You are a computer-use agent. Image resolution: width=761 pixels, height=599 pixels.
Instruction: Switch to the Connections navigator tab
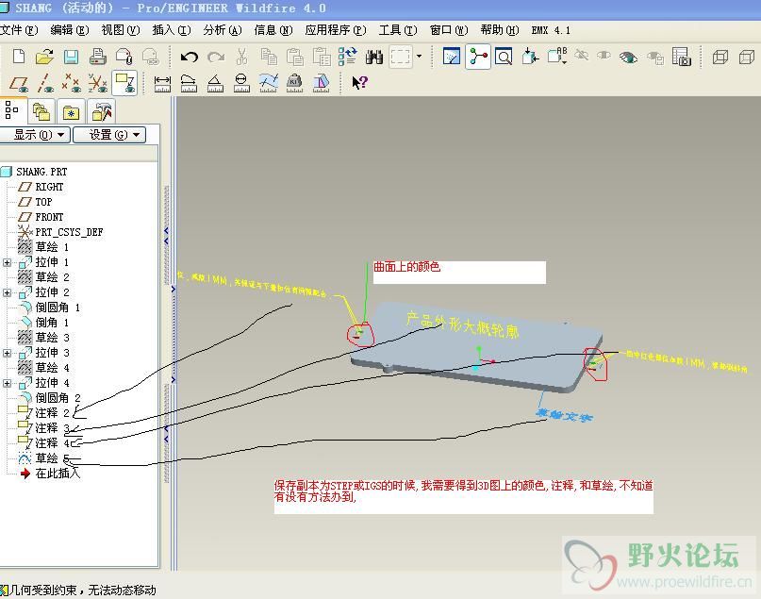102,112
